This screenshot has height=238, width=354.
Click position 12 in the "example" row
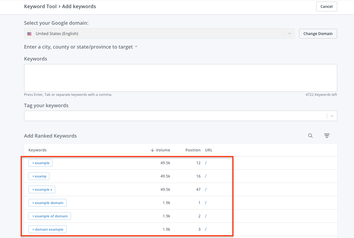(x=198, y=163)
